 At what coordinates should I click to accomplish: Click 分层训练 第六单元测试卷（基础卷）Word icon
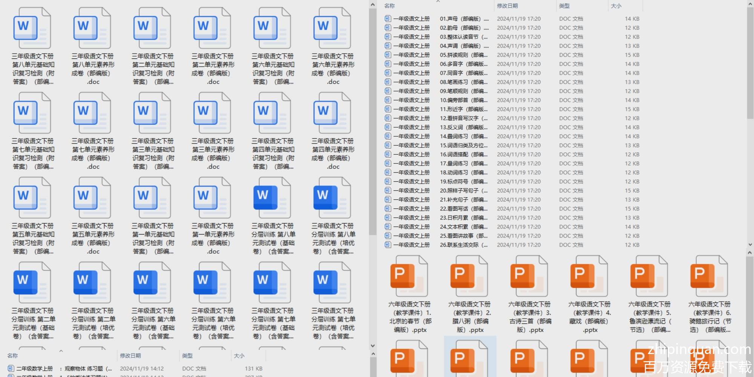[152, 282]
